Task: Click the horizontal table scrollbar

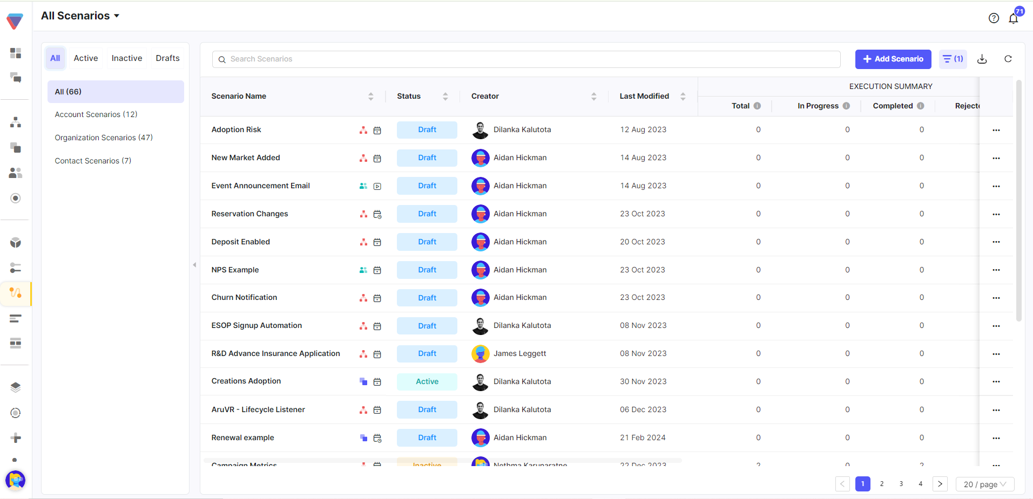Action: pyautogui.click(x=443, y=461)
